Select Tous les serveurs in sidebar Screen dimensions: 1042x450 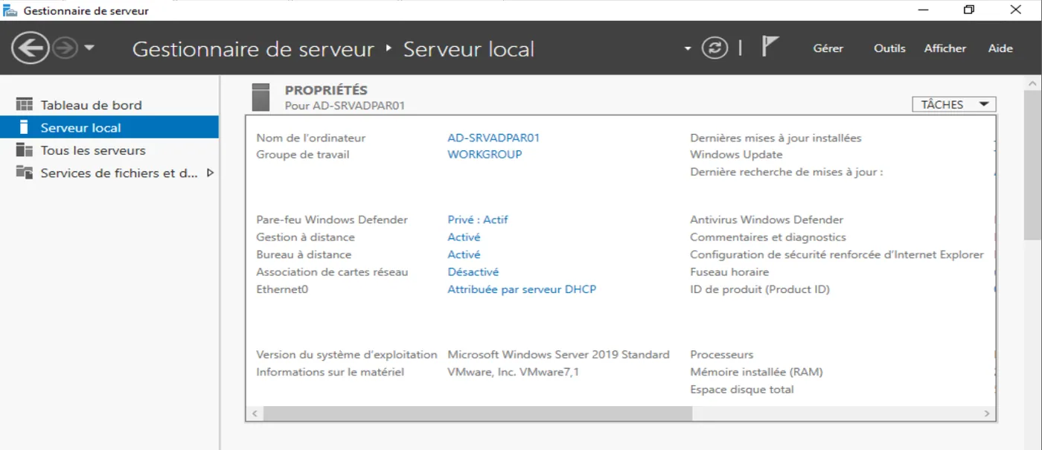click(109, 150)
